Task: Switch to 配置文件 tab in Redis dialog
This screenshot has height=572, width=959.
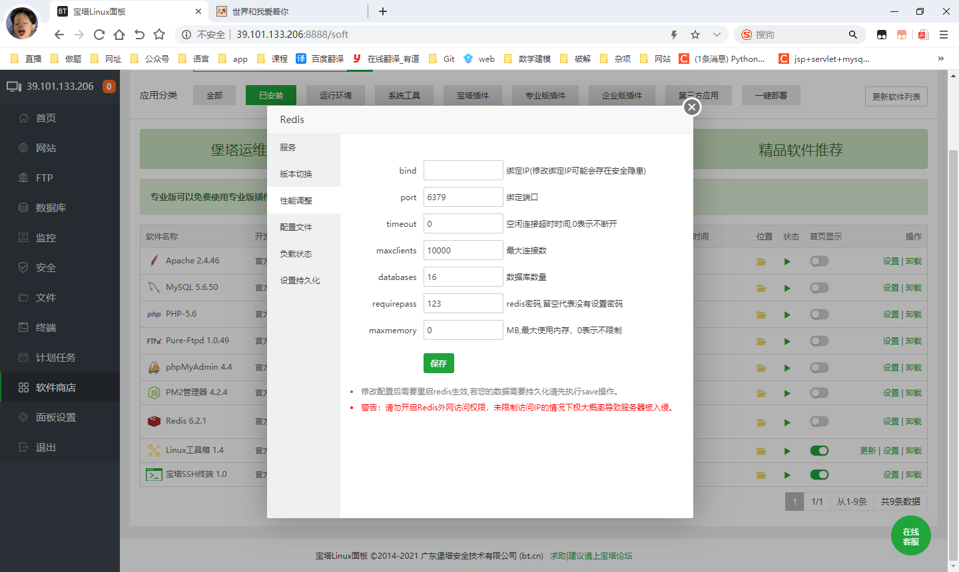Action: 296,227
